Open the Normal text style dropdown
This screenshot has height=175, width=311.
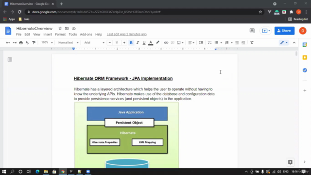(x=68, y=42)
